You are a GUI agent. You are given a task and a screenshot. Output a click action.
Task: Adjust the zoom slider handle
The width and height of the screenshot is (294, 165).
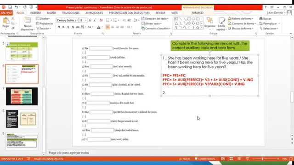pos(262,159)
